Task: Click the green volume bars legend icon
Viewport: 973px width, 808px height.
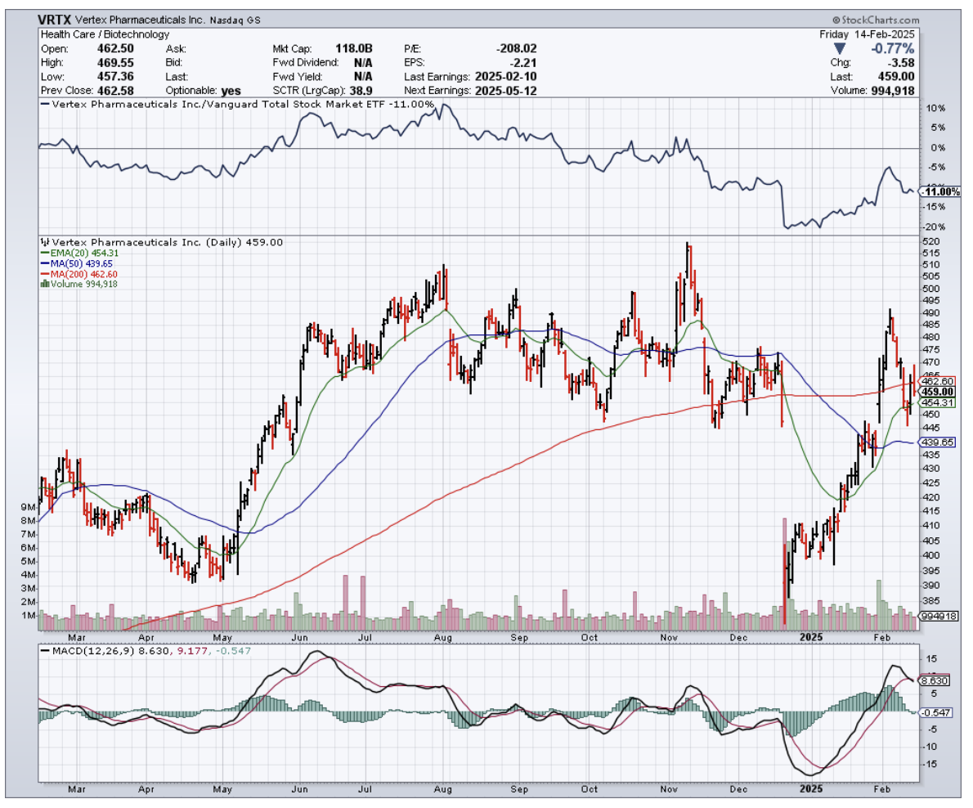Action: [43, 284]
